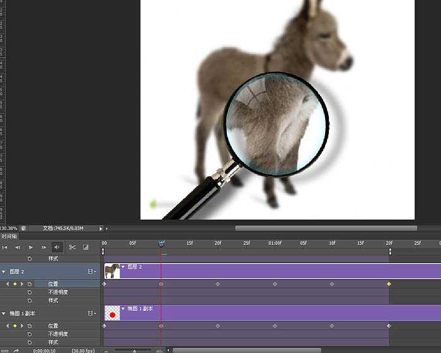Toggle audio mute speaker button
Viewport: 441px width, 353px height.
[57, 247]
